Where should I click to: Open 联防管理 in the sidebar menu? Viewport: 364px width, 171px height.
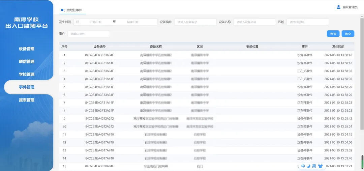(27, 62)
